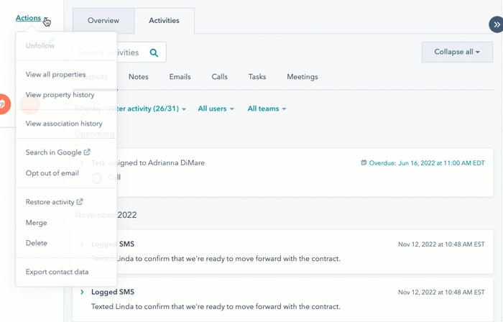Select Merge in Actions menu
This screenshot has width=503, height=322.
36,223
